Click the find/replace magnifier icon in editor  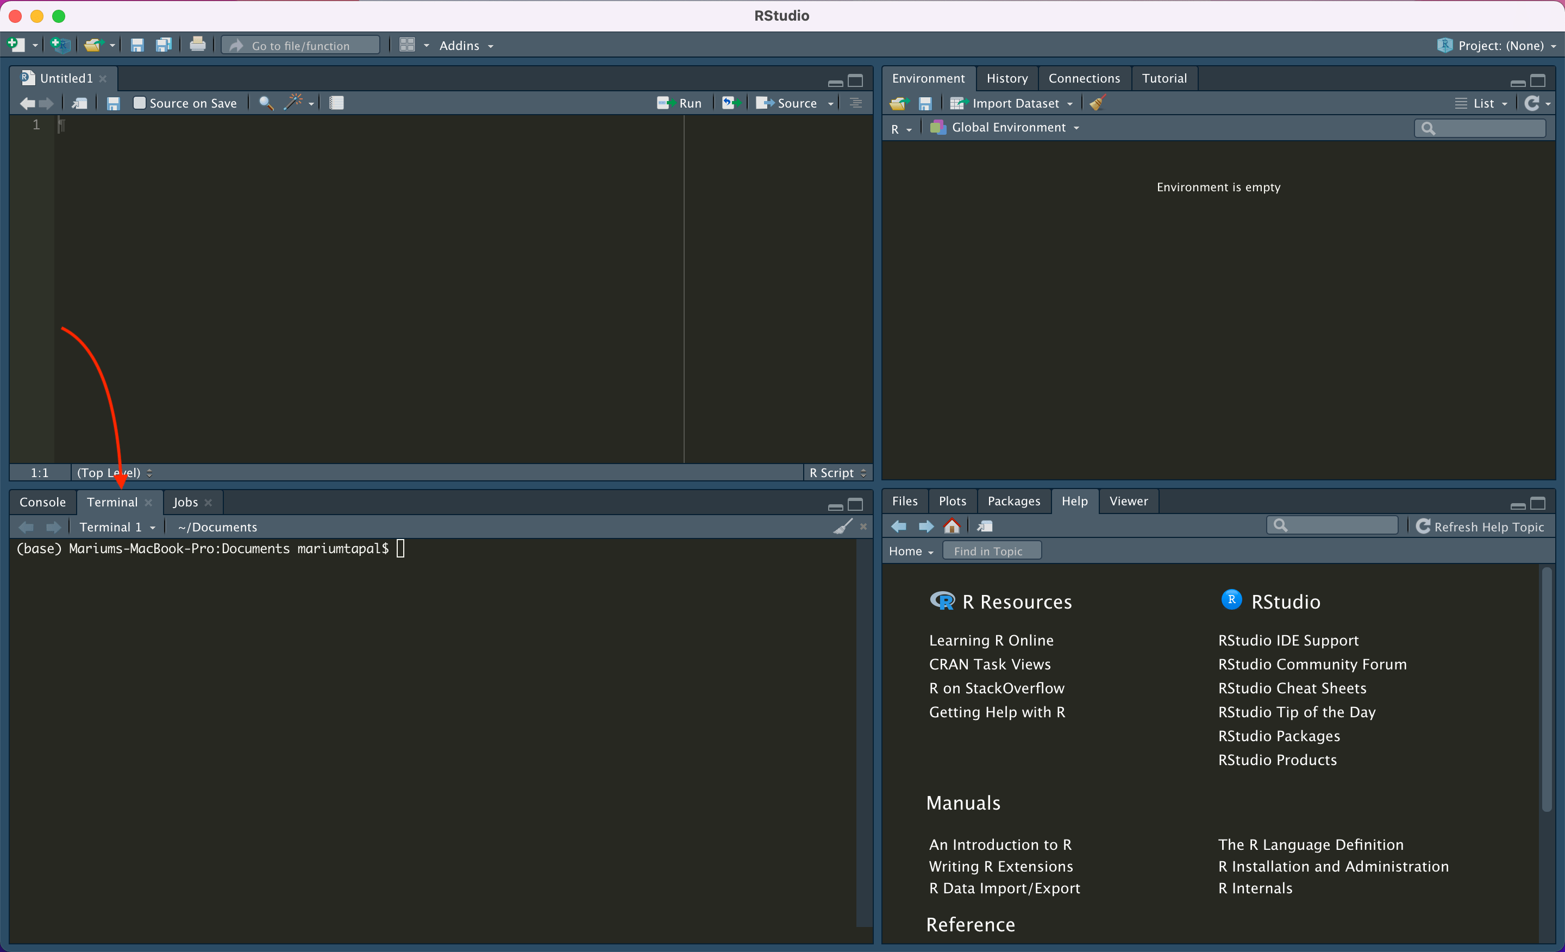[x=266, y=103]
